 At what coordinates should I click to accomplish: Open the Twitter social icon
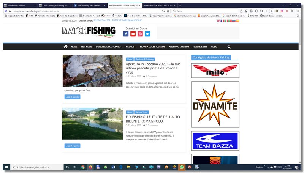pos(147,34)
